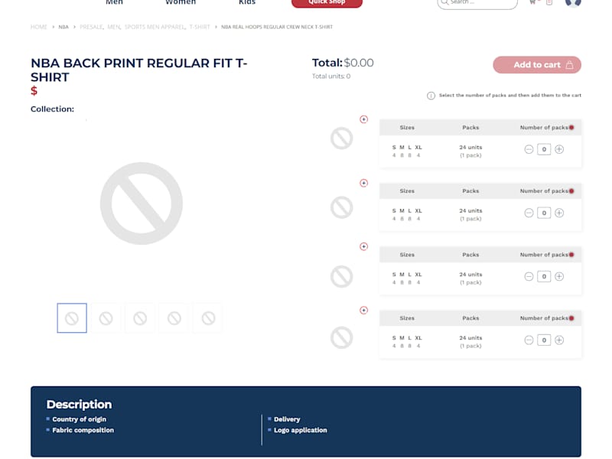Click the shopping cart icon in header
Screen dimensions: 612x459
tap(532, 2)
